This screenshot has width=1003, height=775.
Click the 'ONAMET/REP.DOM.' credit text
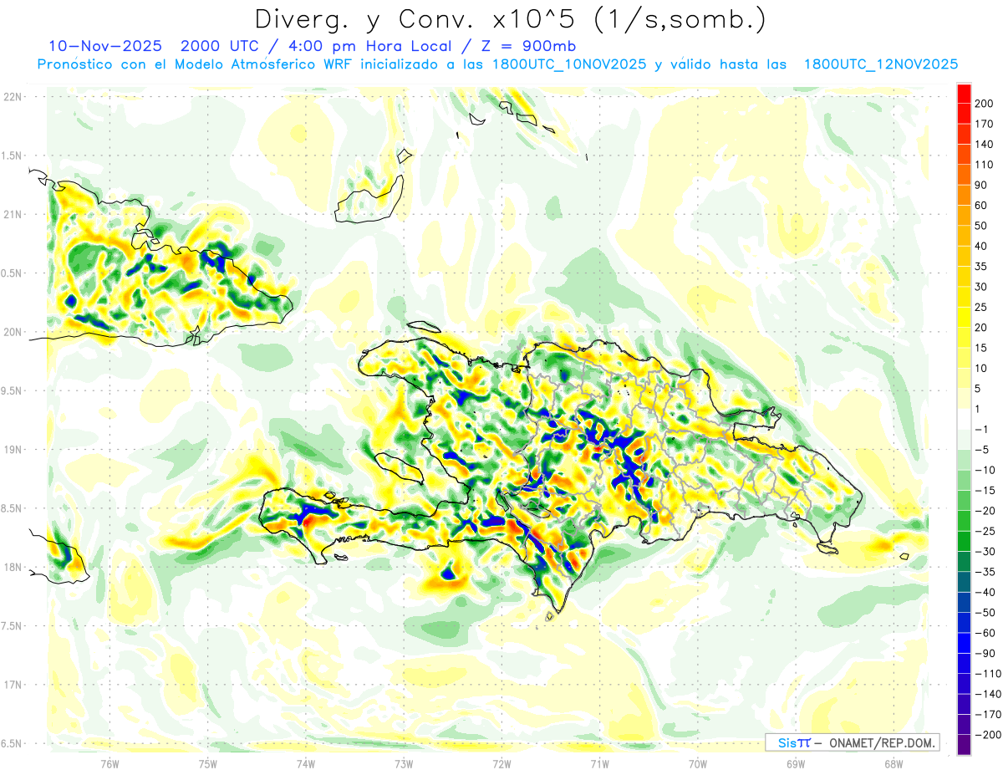click(x=880, y=742)
